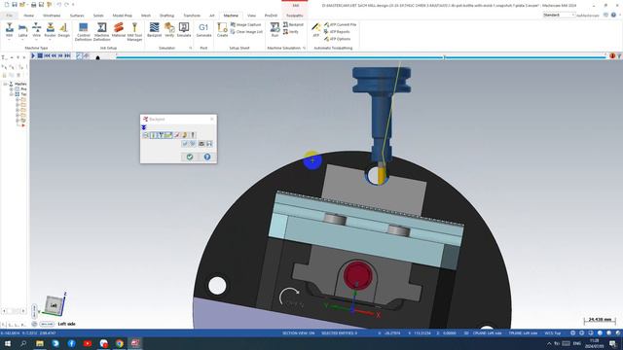The width and height of the screenshot is (623, 350).
Task: Open ATP Reports
Action: point(337,32)
